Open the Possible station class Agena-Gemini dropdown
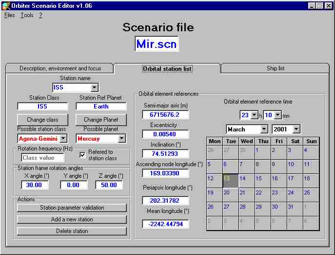 click(x=63, y=139)
